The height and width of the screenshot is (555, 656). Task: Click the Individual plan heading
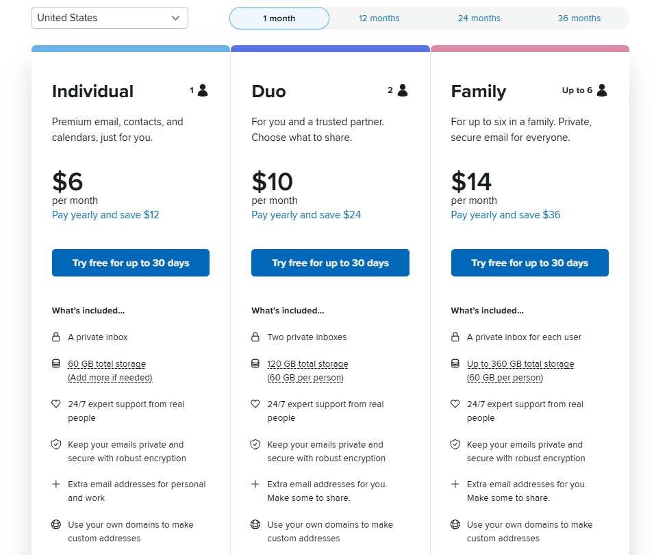[92, 92]
